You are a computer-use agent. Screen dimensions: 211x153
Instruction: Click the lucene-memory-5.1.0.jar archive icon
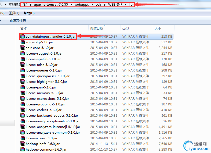tap(23, 93)
